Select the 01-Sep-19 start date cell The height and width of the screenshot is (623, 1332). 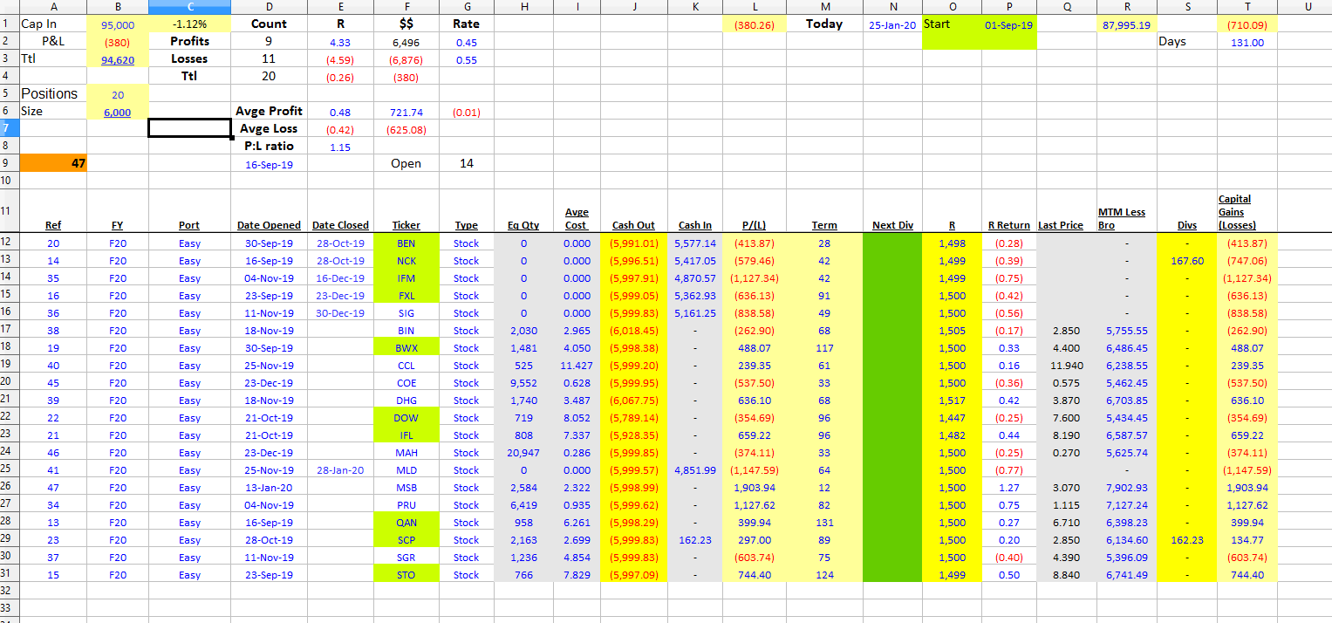pyautogui.click(x=1008, y=24)
